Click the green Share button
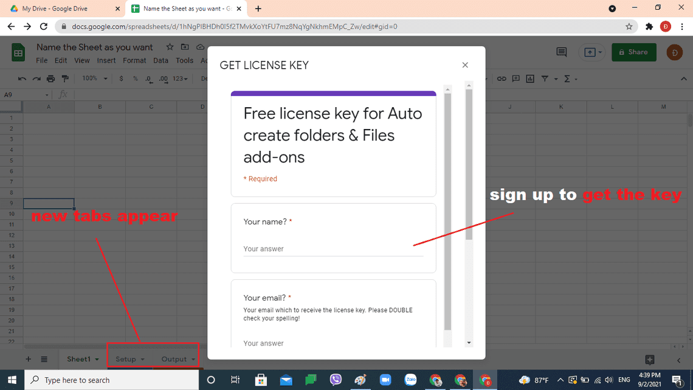The height and width of the screenshot is (390, 693). 633,52
